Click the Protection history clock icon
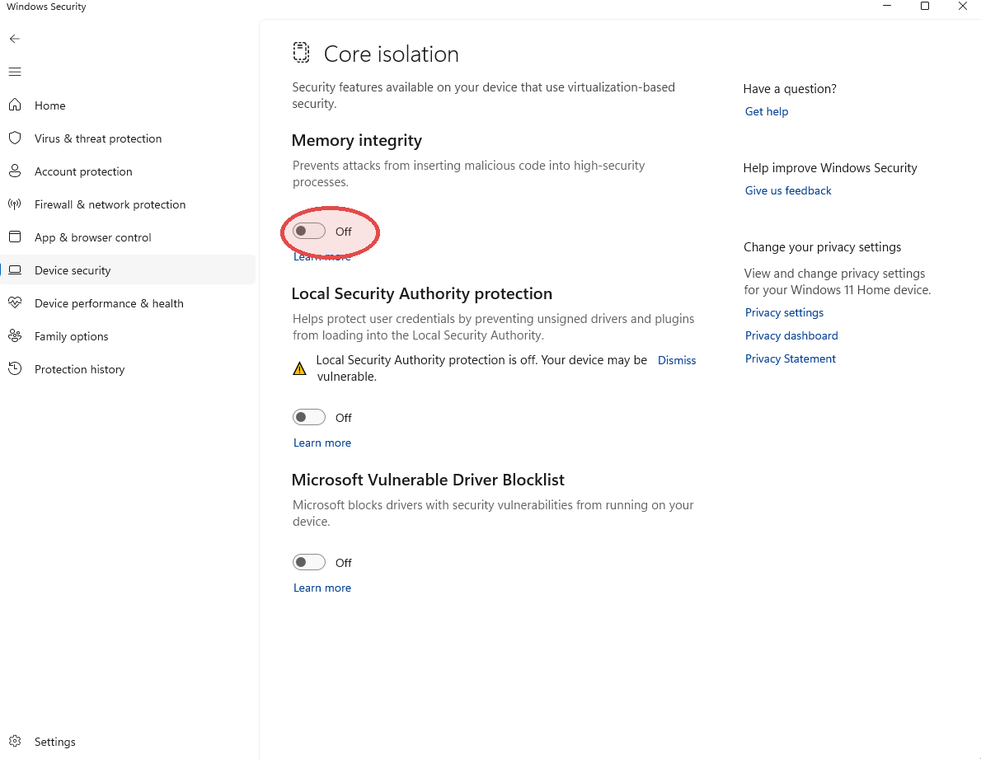The height and width of the screenshot is (759, 981). point(15,369)
